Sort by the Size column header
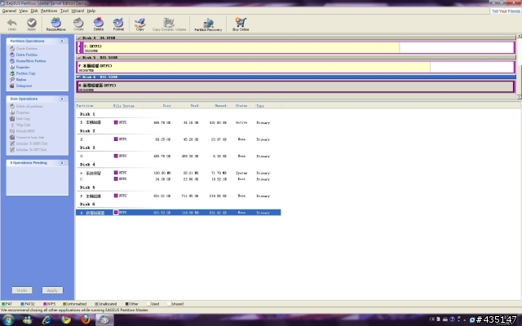Viewport: 522px width, 326px height. (x=157, y=106)
